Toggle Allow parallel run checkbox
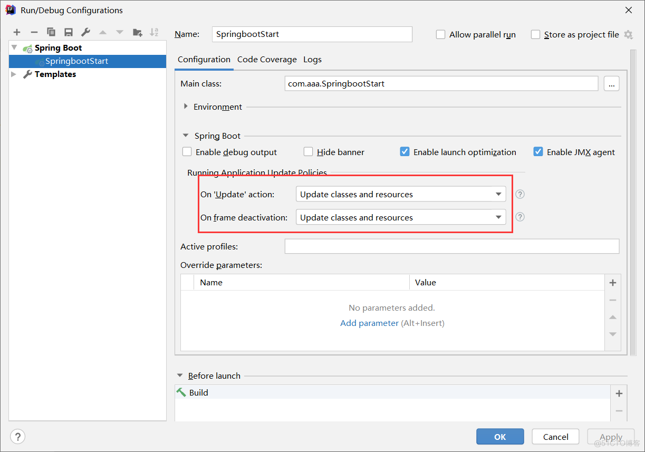Viewport: 645px width, 452px height. pyautogui.click(x=441, y=34)
